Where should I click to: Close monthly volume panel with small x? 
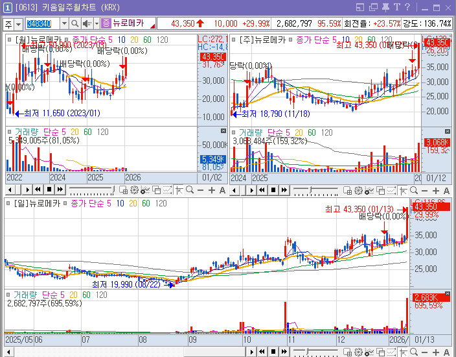[x=223, y=131]
